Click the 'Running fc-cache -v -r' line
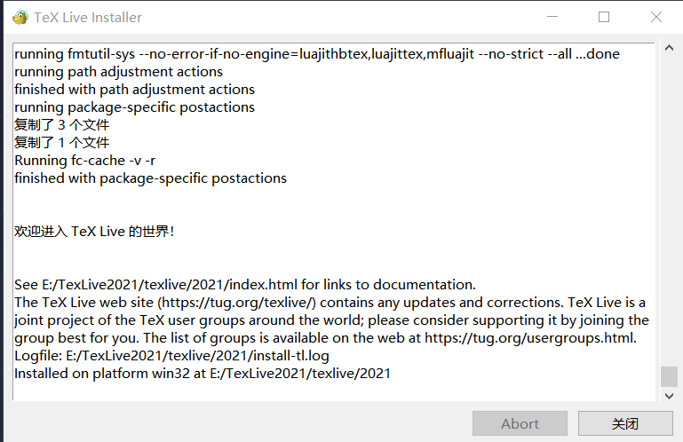Viewport: 683px width, 442px height. point(85,161)
